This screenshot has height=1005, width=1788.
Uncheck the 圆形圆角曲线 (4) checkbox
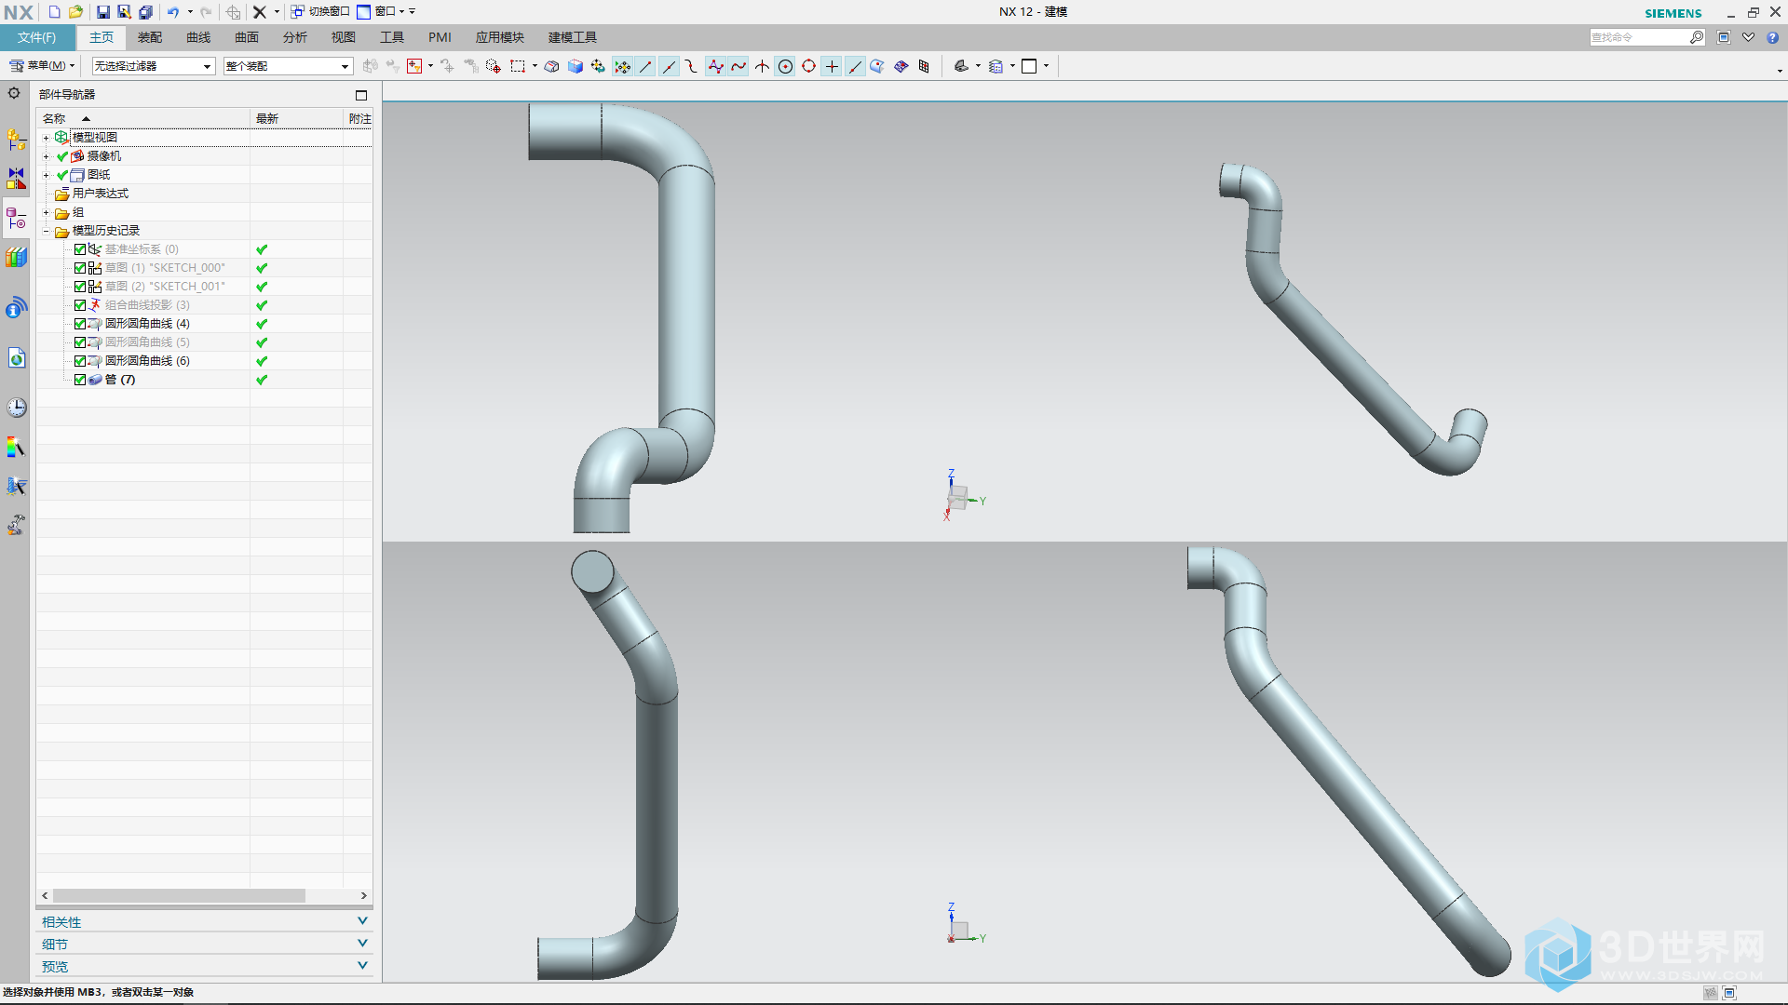(80, 324)
